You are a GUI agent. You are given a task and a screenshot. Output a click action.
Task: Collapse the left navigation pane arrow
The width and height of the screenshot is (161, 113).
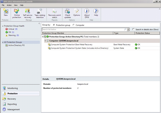[x=39, y=23]
